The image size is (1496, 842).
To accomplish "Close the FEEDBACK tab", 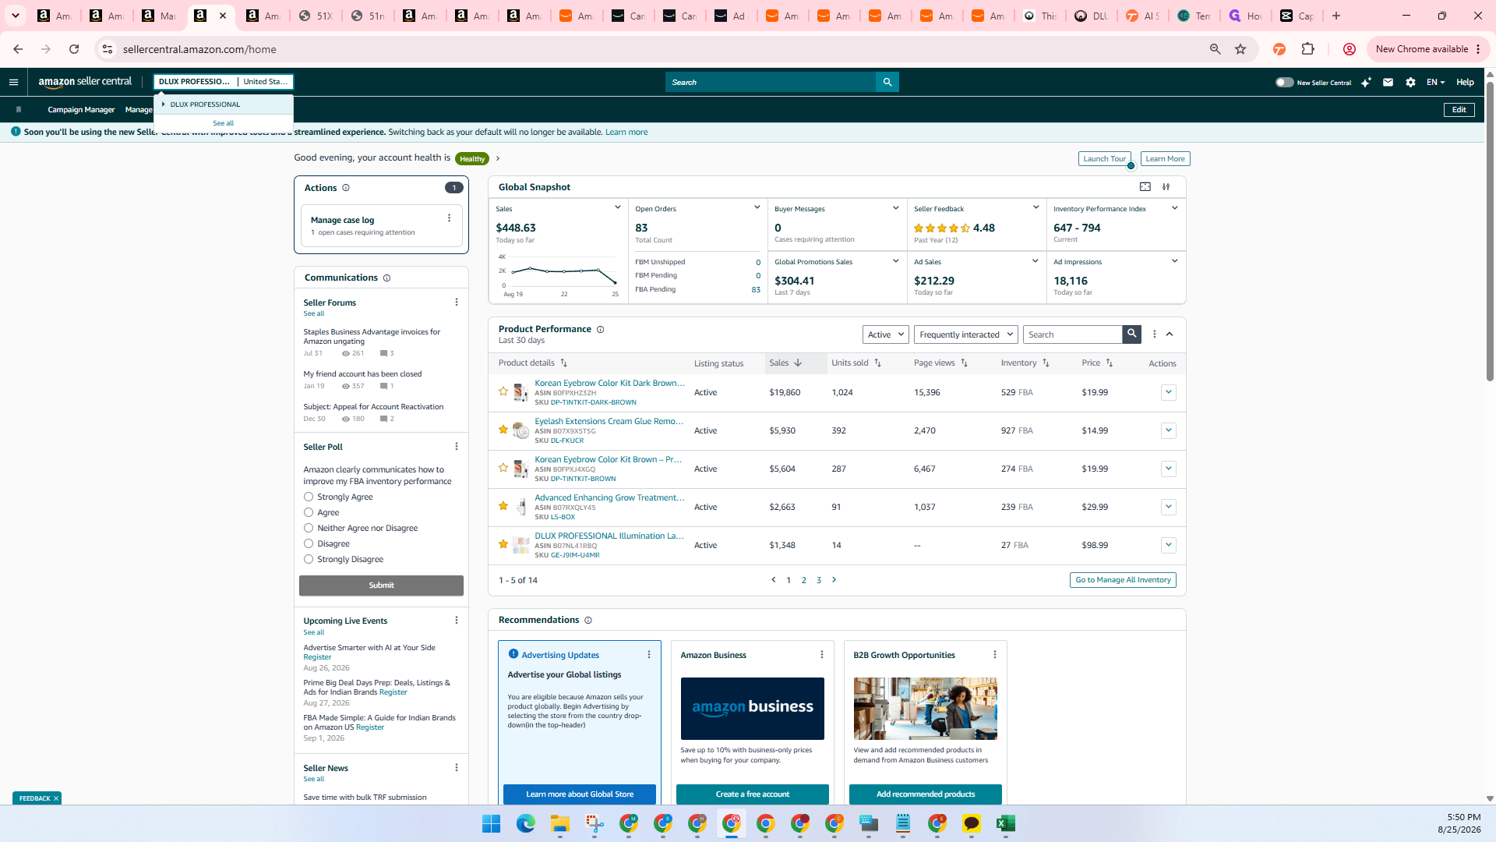I will 56,798.
